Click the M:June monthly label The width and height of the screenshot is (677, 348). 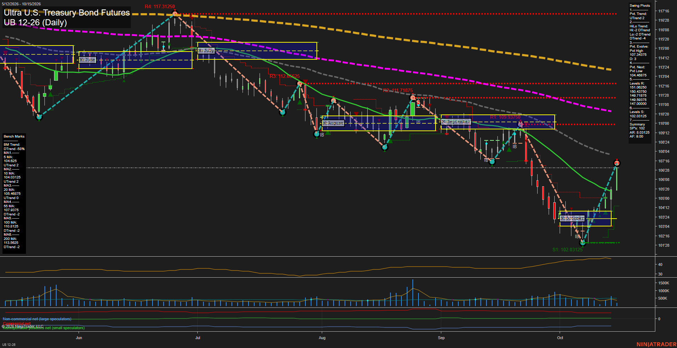(87, 60)
